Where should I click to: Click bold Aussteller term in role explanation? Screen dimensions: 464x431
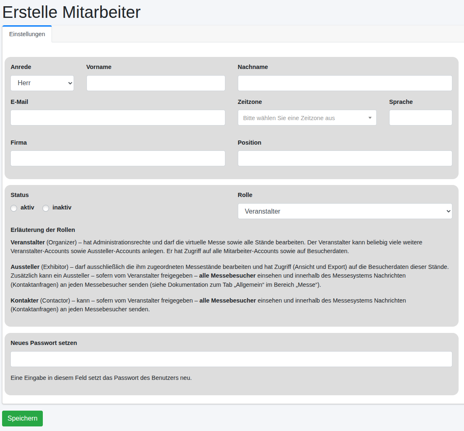[x=25, y=266]
